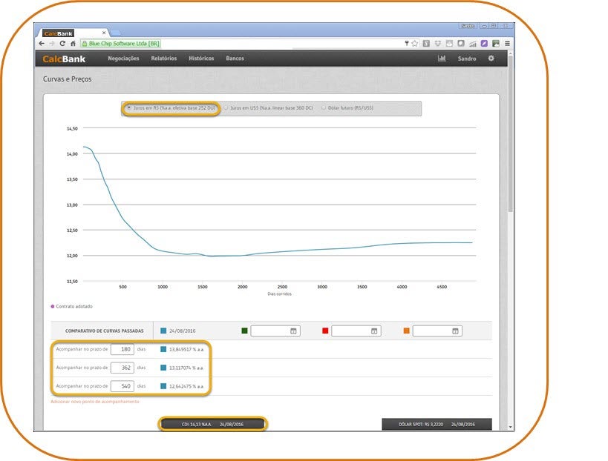Click the browser reload button

(x=62, y=44)
